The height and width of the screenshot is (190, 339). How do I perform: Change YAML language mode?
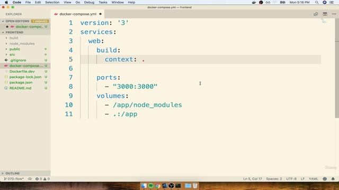pyautogui.click(x=313, y=179)
